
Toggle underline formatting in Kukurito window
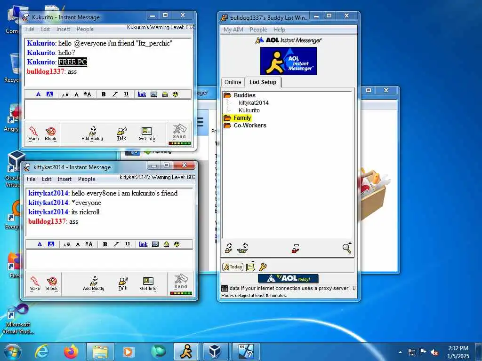point(126,94)
